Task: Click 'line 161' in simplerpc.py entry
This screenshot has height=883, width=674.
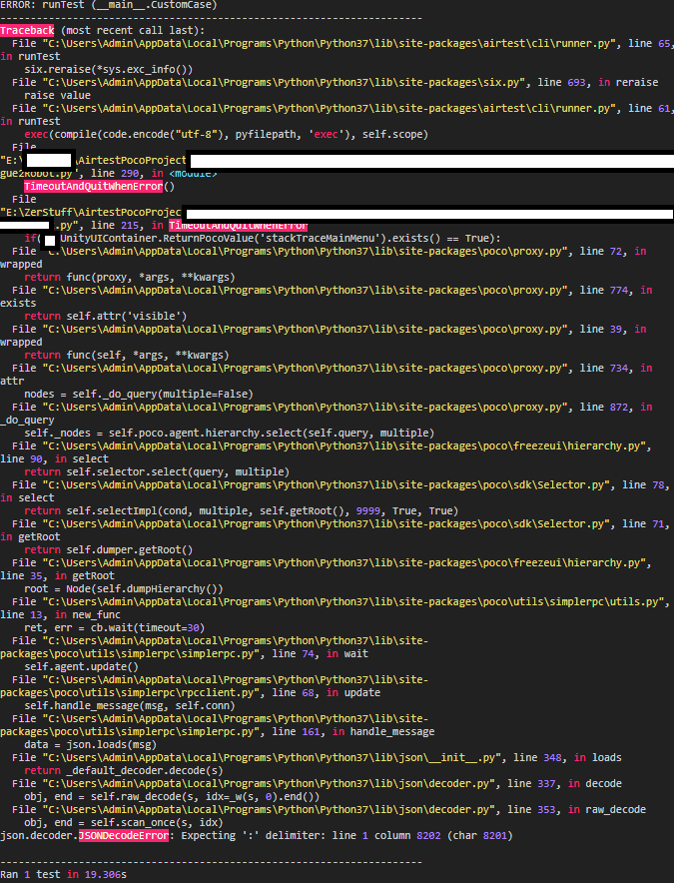Action: click(x=296, y=731)
